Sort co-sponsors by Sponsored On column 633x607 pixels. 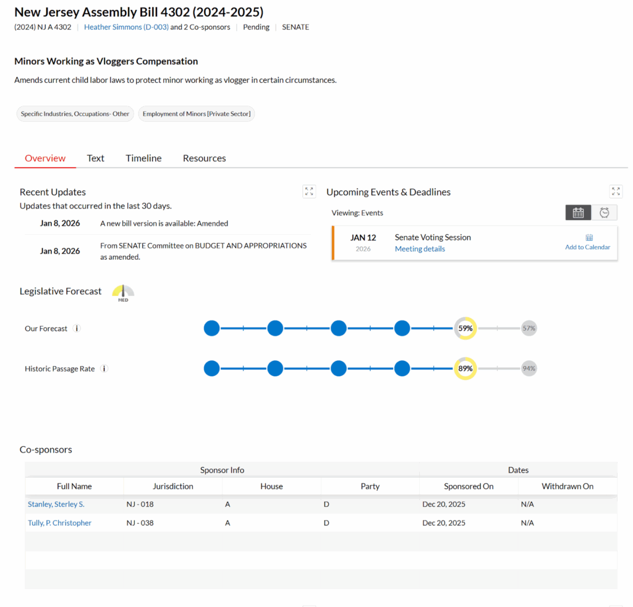469,486
